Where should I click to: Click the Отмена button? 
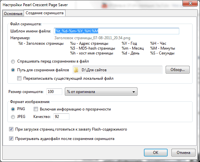183,153
